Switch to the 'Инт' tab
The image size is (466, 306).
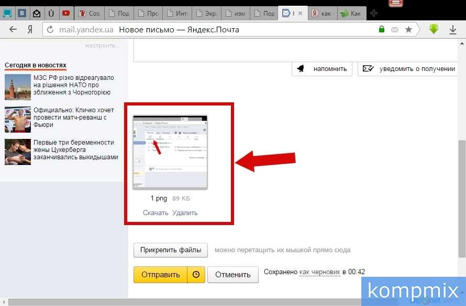coord(177,14)
